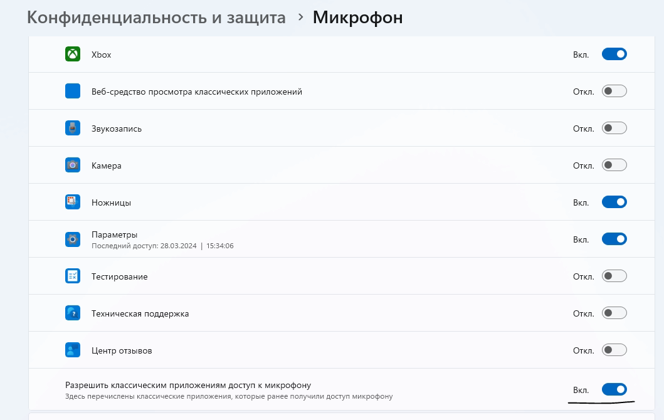Switch on the Тестирование microphone toggle

[x=614, y=276]
